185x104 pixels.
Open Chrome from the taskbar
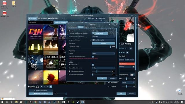35,102
